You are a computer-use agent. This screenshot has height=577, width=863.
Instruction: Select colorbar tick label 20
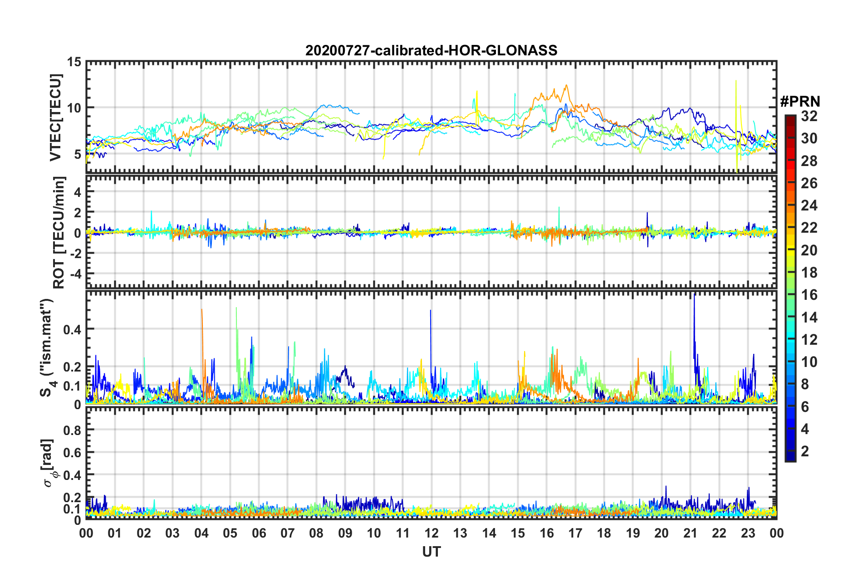[809, 250]
